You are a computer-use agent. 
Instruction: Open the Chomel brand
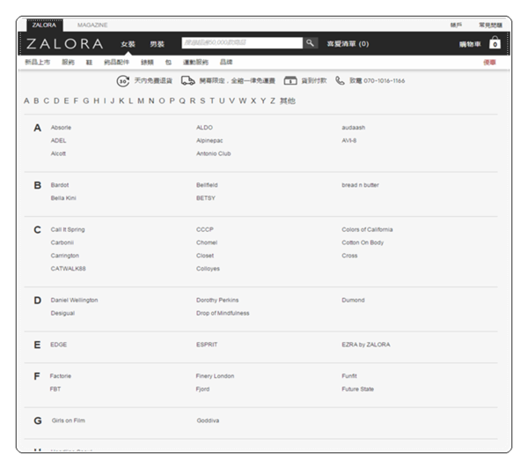[207, 242]
